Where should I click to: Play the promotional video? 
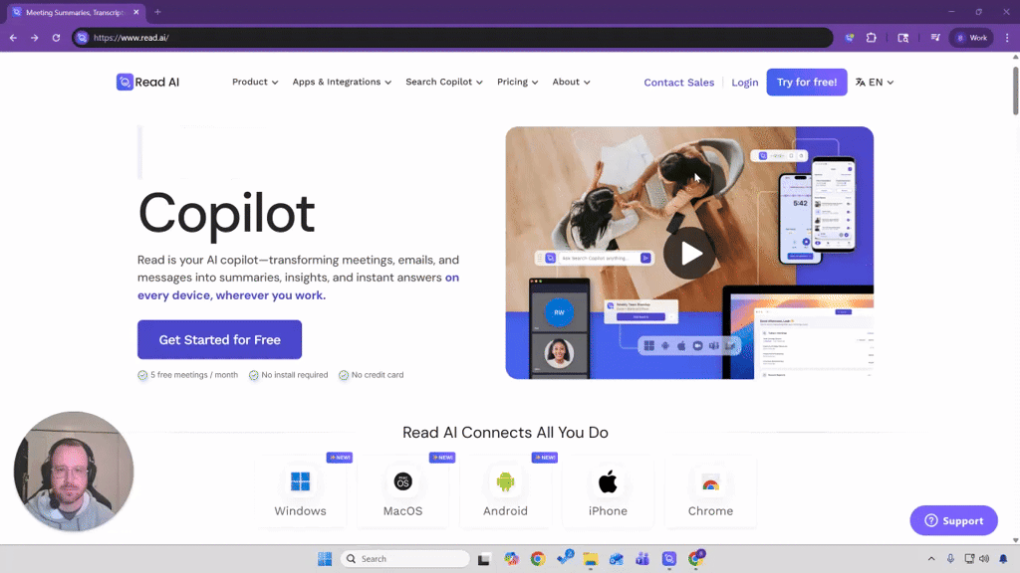tap(689, 253)
